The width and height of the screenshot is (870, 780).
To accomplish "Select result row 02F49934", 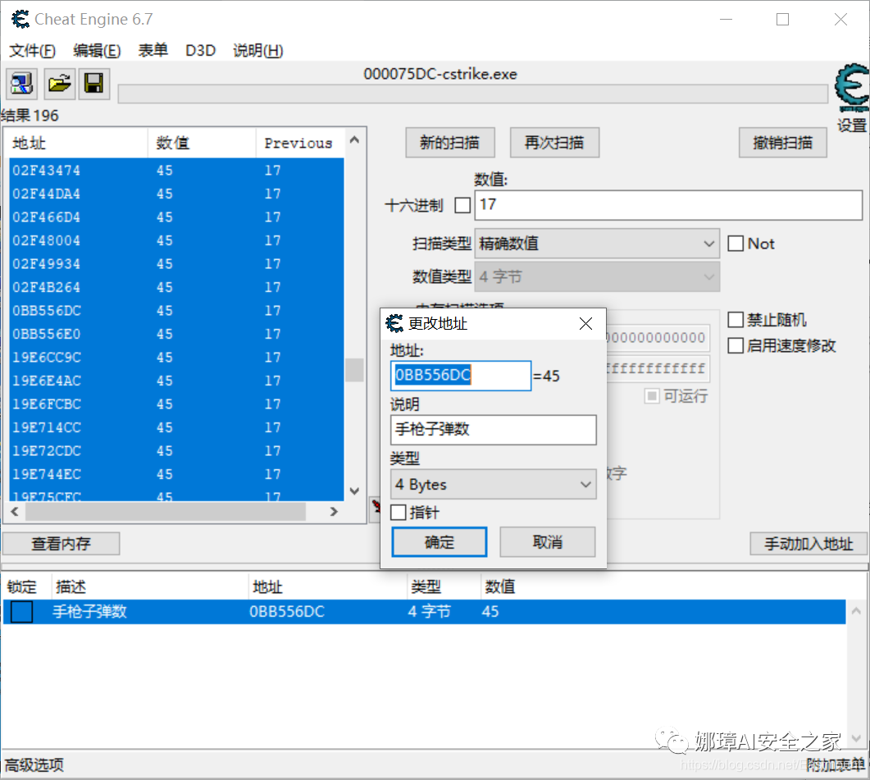I will [x=176, y=264].
